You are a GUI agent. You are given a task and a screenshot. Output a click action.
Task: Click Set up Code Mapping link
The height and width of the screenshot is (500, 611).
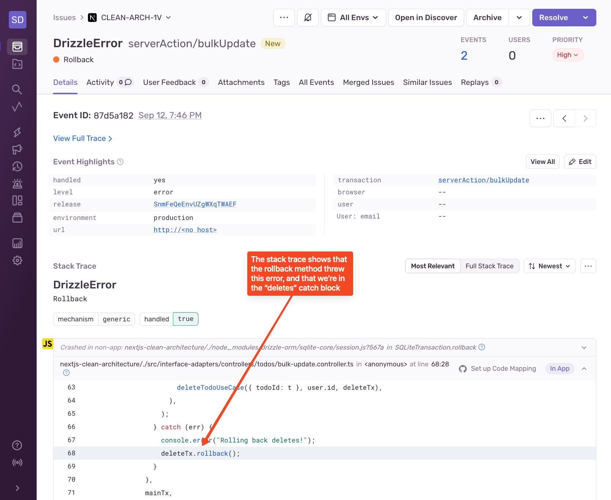point(497,369)
